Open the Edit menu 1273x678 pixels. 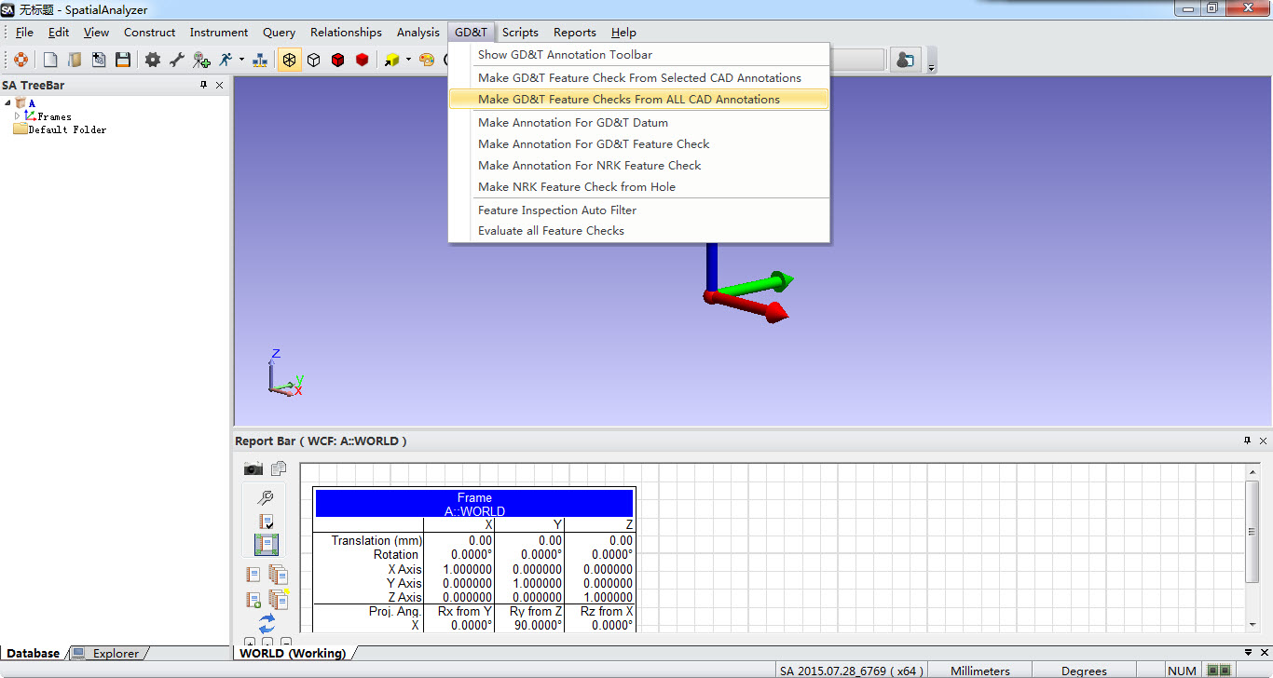point(59,33)
